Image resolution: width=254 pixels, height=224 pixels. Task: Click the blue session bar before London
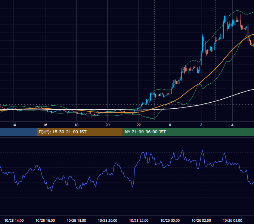pos(18,132)
